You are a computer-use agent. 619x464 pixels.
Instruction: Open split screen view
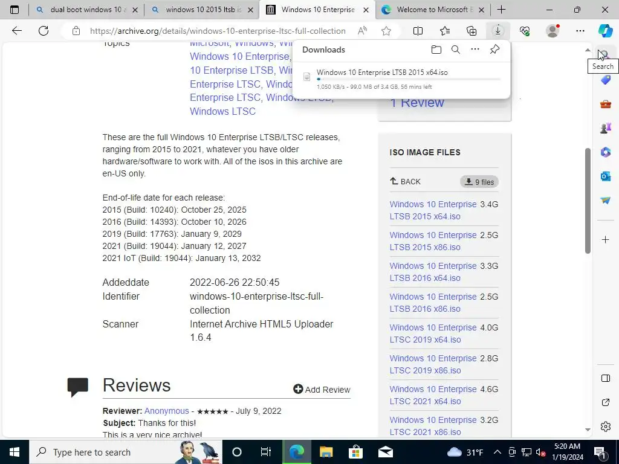[x=418, y=31]
